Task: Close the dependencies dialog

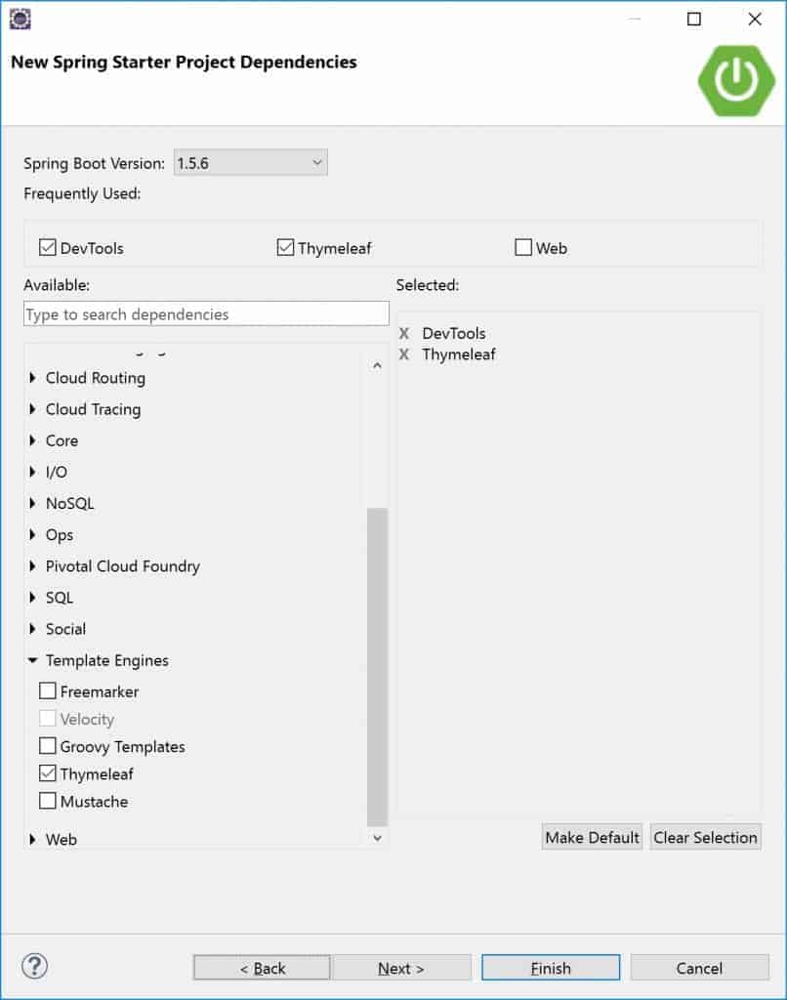Action: [755, 20]
